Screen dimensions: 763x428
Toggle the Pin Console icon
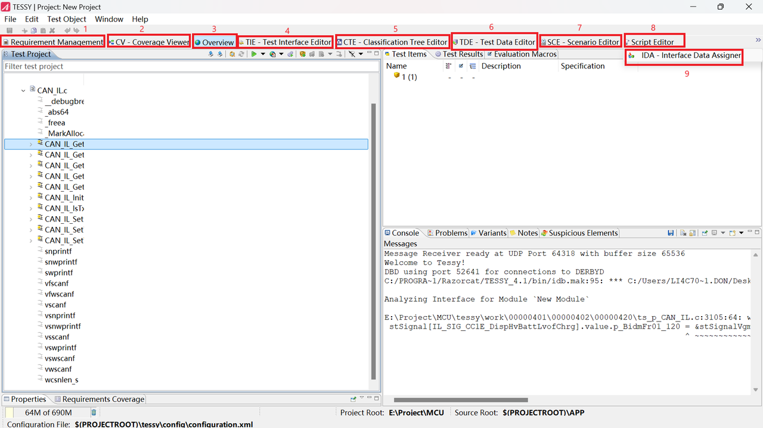tap(705, 233)
